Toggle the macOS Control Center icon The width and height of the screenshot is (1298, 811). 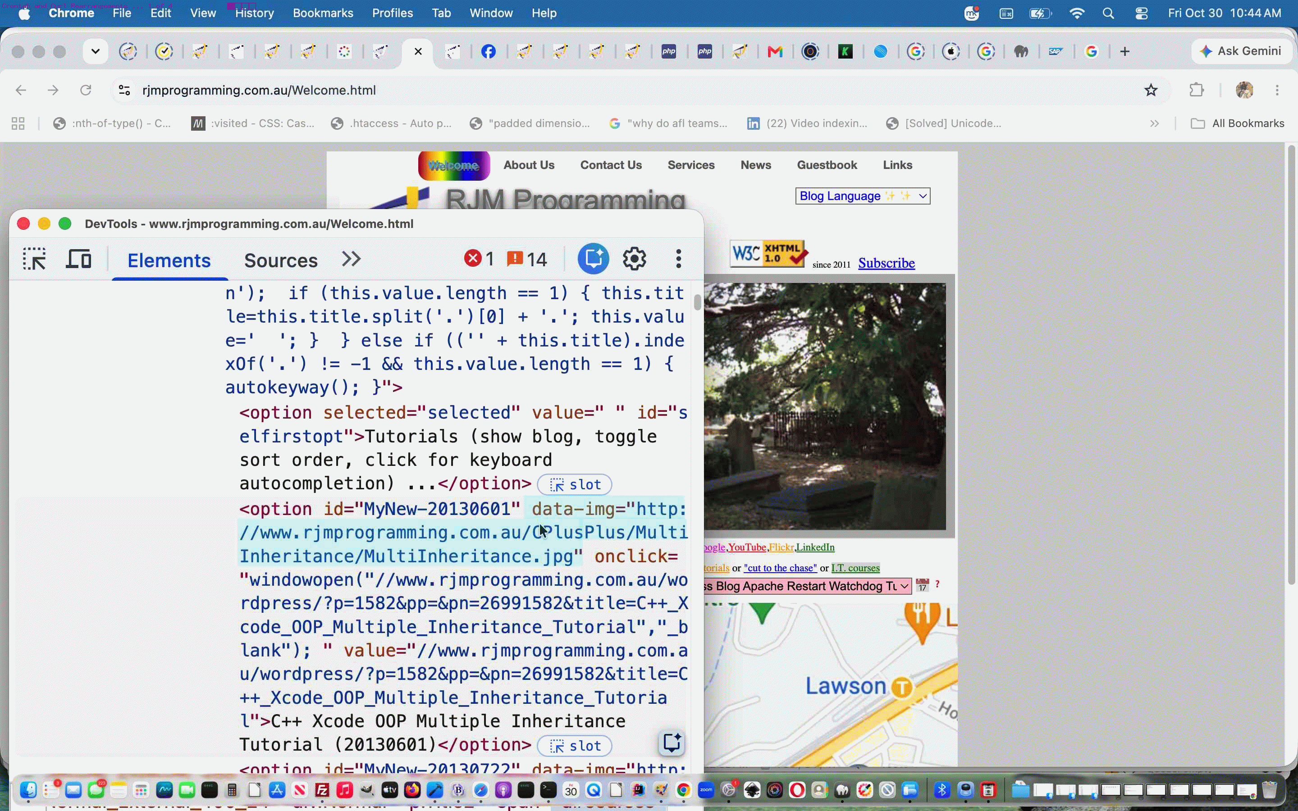[x=1141, y=13]
